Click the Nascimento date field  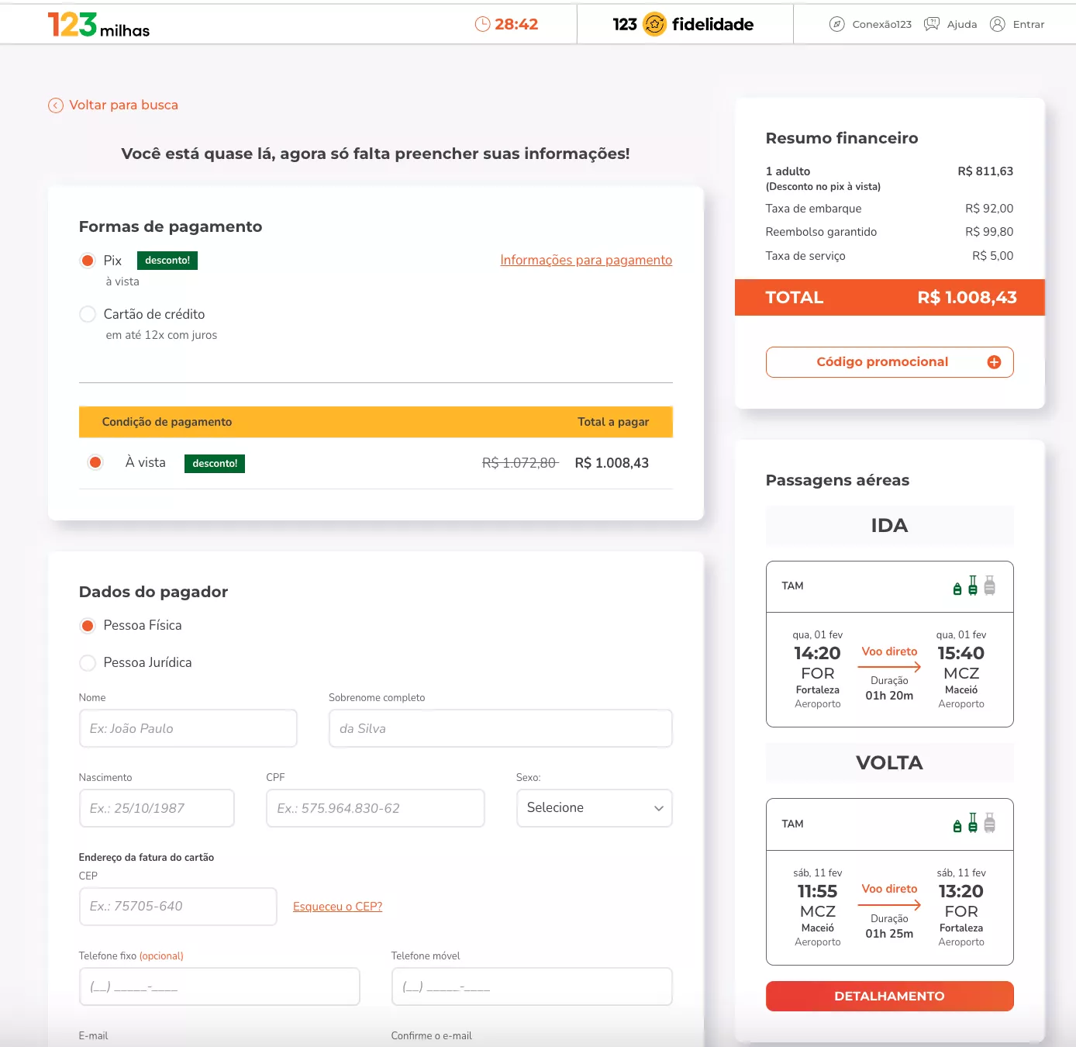click(157, 808)
